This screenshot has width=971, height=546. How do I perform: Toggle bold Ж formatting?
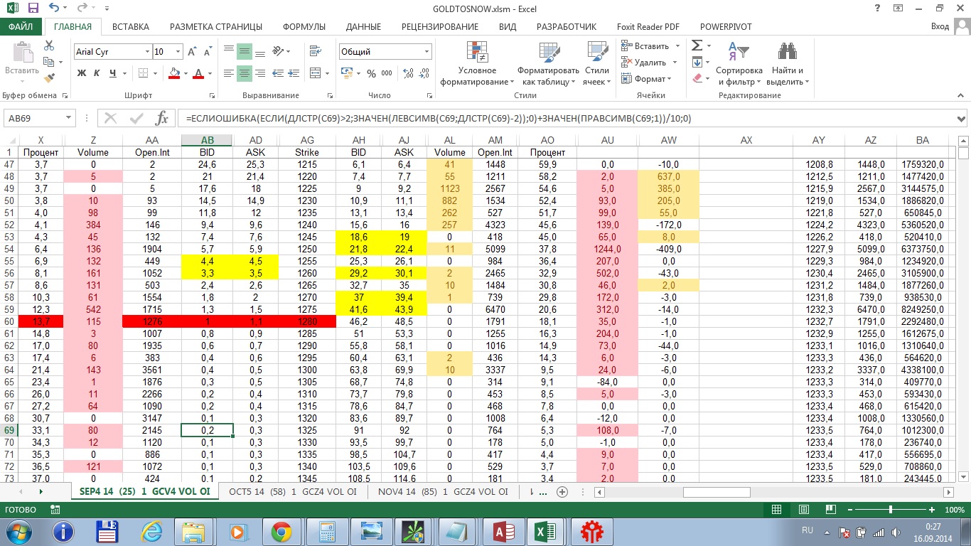click(82, 73)
